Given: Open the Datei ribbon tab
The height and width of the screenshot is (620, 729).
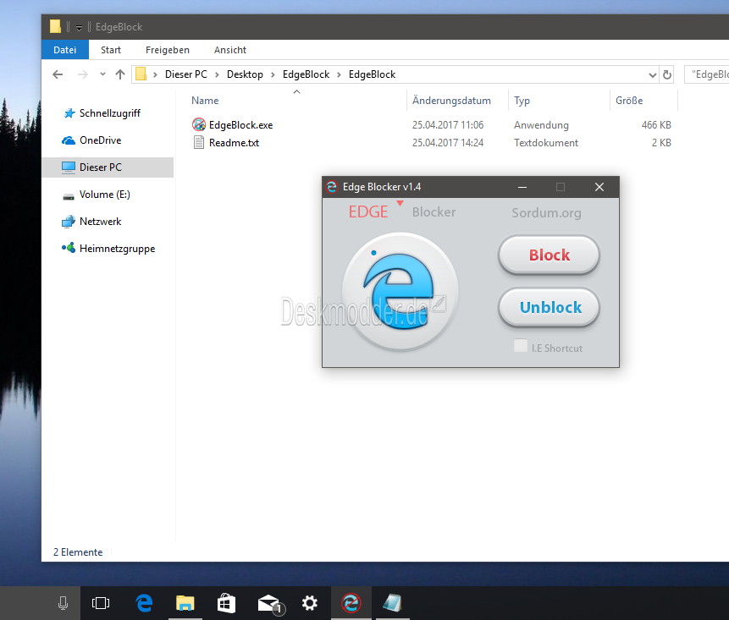Looking at the screenshot, I should [x=64, y=50].
